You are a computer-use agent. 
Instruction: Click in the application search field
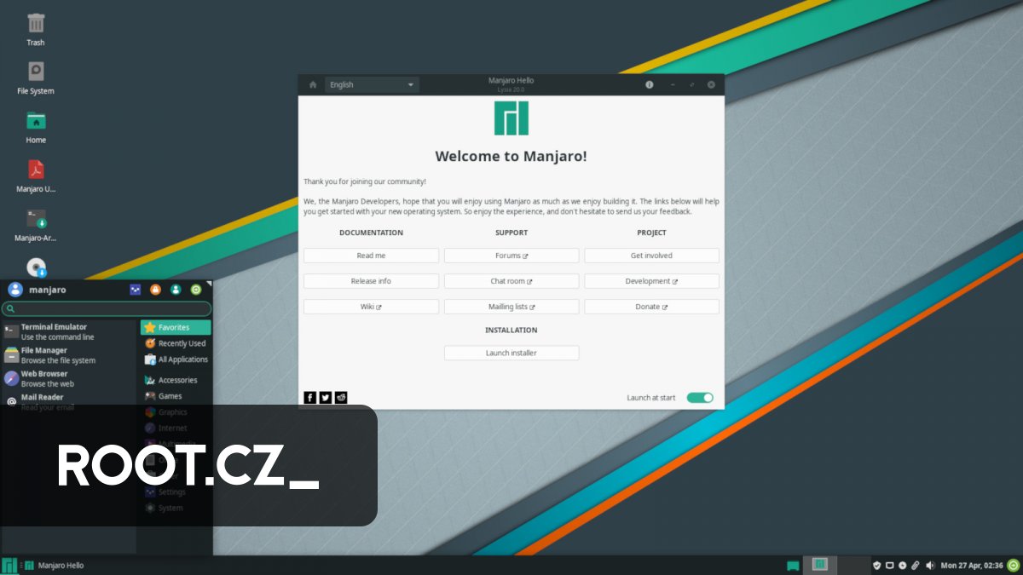tap(107, 307)
